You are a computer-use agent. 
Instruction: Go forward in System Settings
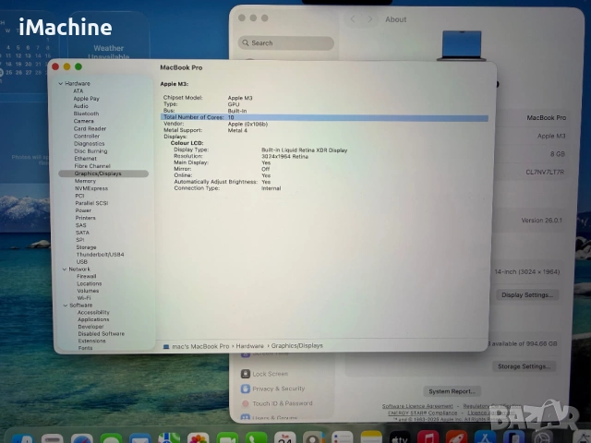(x=370, y=19)
